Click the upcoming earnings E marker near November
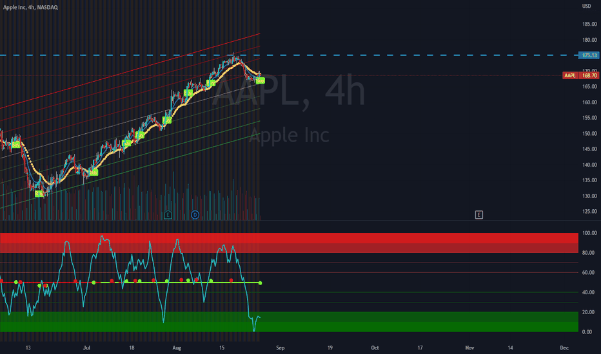The image size is (601, 354). pos(478,215)
